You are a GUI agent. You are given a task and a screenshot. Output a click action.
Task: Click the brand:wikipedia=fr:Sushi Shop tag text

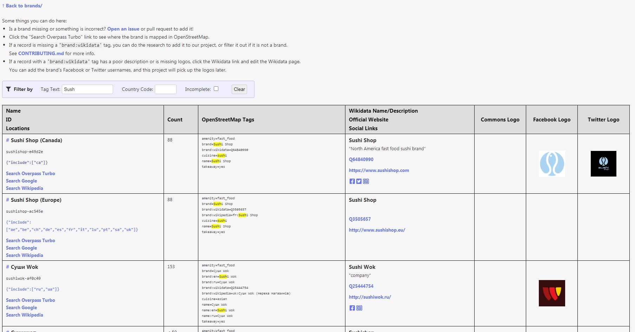pos(230,215)
